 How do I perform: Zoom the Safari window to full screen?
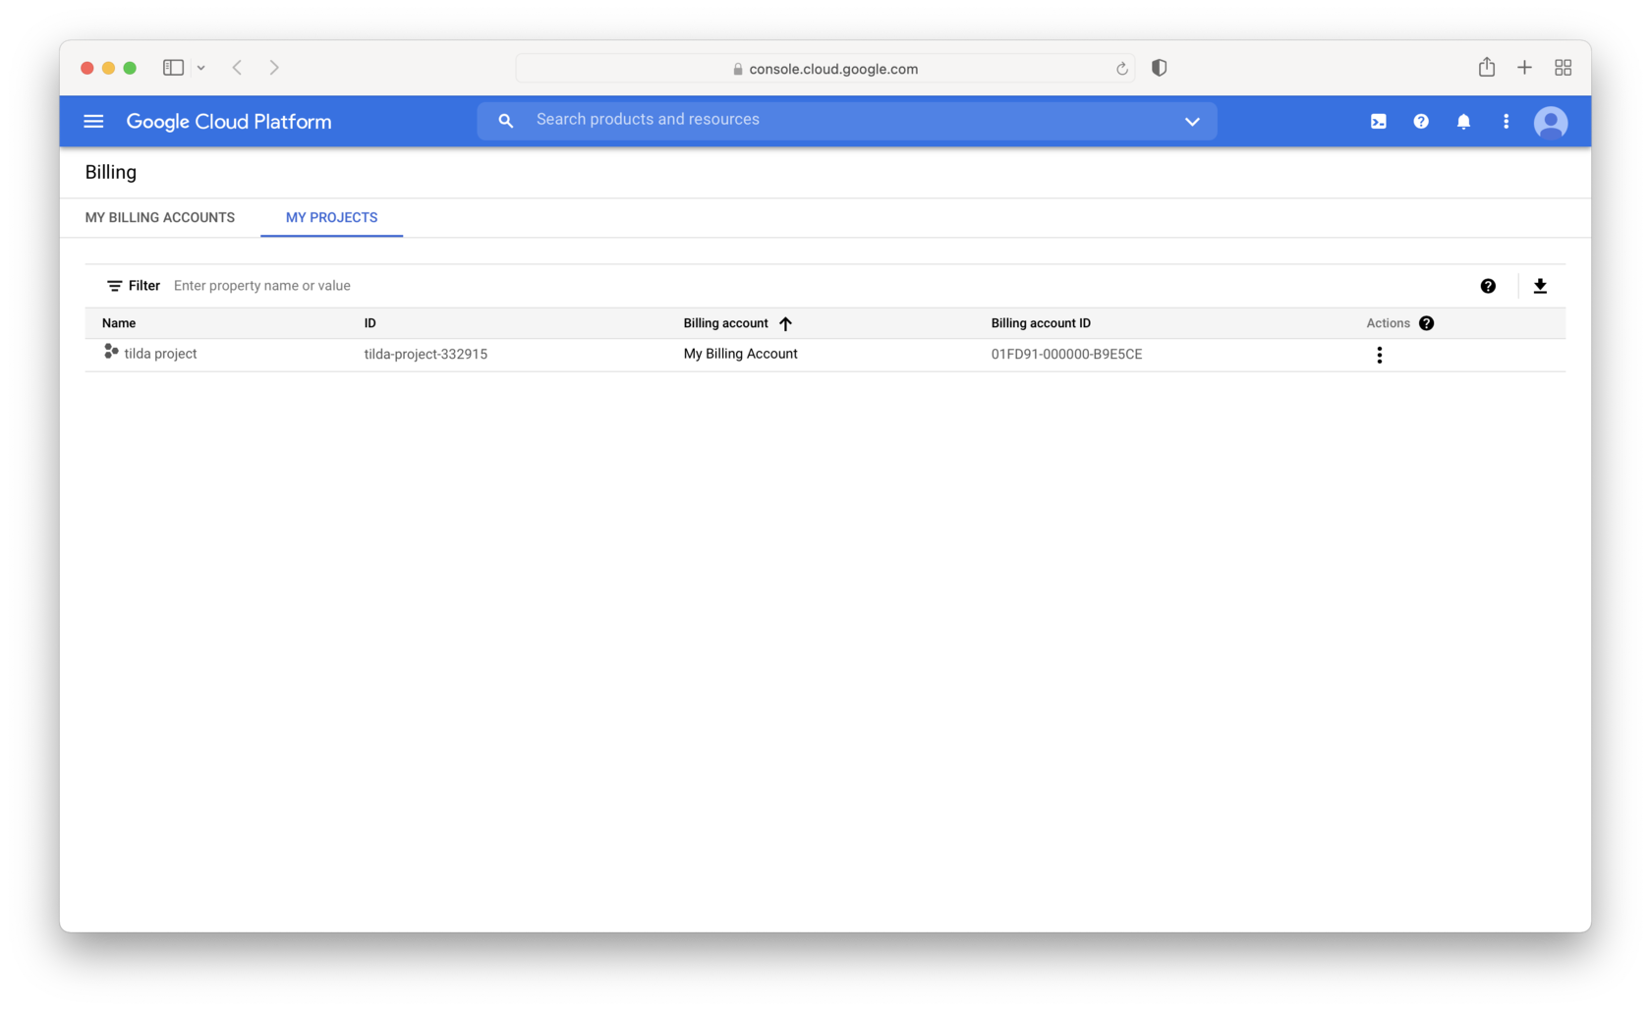130,68
